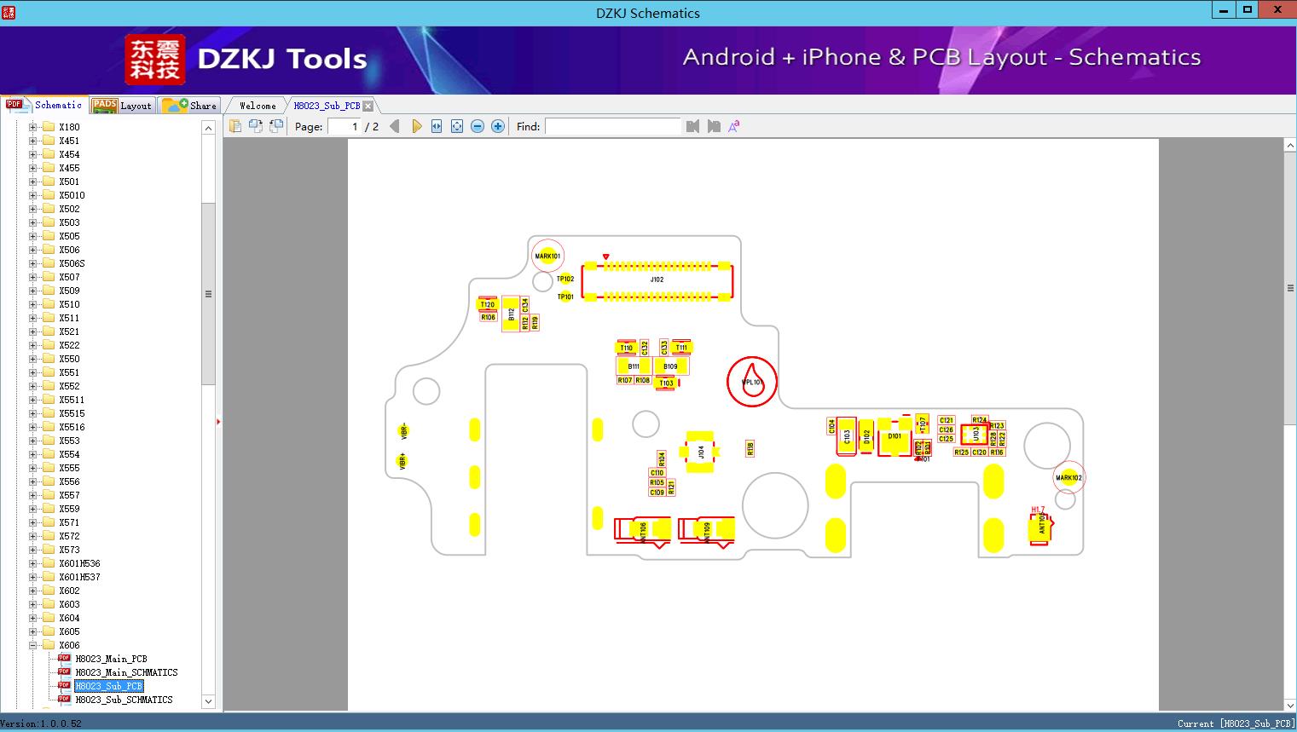Toggle match case search icon
The width and height of the screenshot is (1297, 732).
(x=734, y=126)
